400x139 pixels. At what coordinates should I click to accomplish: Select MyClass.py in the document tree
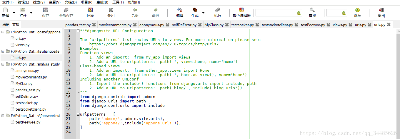24,84
